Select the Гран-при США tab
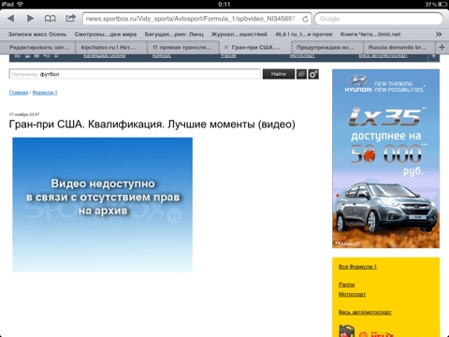This screenshot has height=337, width=449. (x=255, y=48)
